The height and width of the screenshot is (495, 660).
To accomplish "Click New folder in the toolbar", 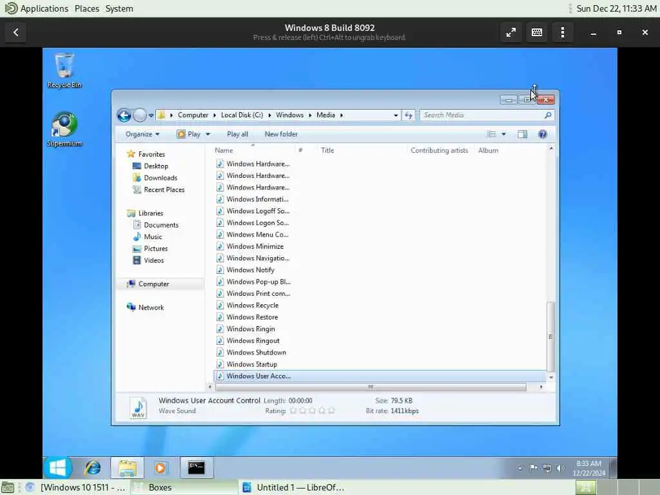I will (281, 134).
